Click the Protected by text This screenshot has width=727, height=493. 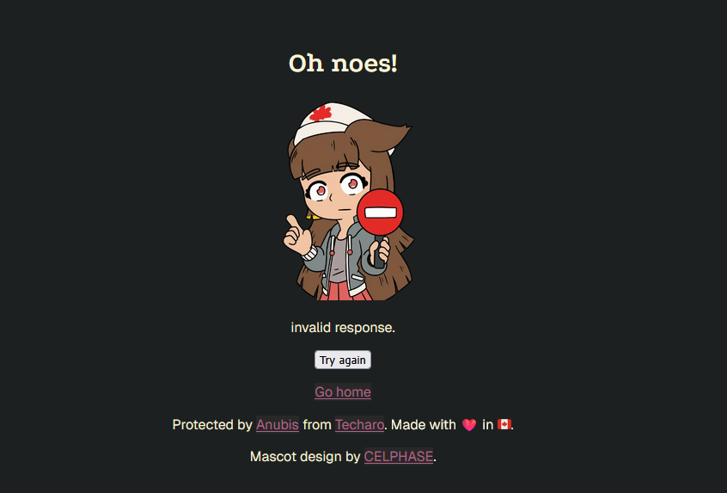click(212, 424)
